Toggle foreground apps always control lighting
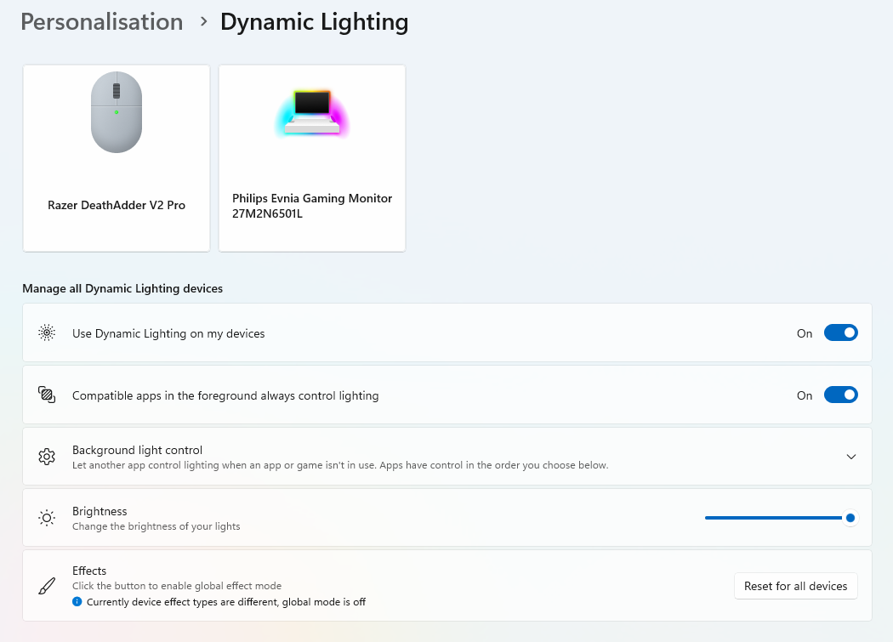 (840, 394)
